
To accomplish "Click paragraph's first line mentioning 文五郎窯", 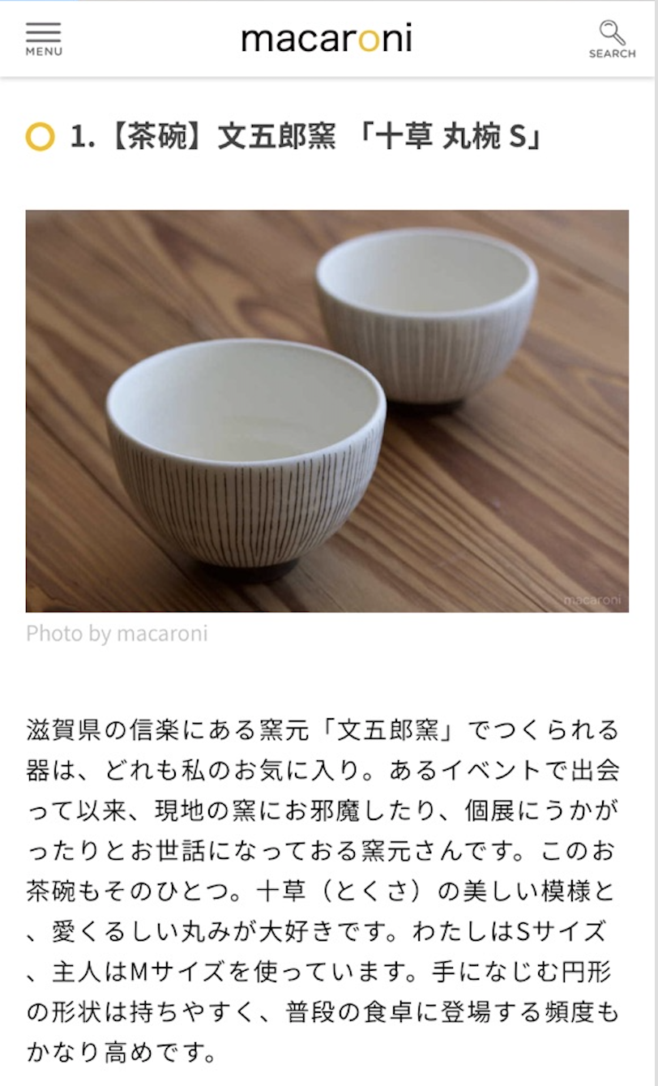I will coord(323,729).
